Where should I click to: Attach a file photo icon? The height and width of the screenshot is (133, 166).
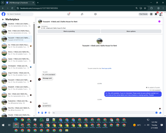click(42, 113)
